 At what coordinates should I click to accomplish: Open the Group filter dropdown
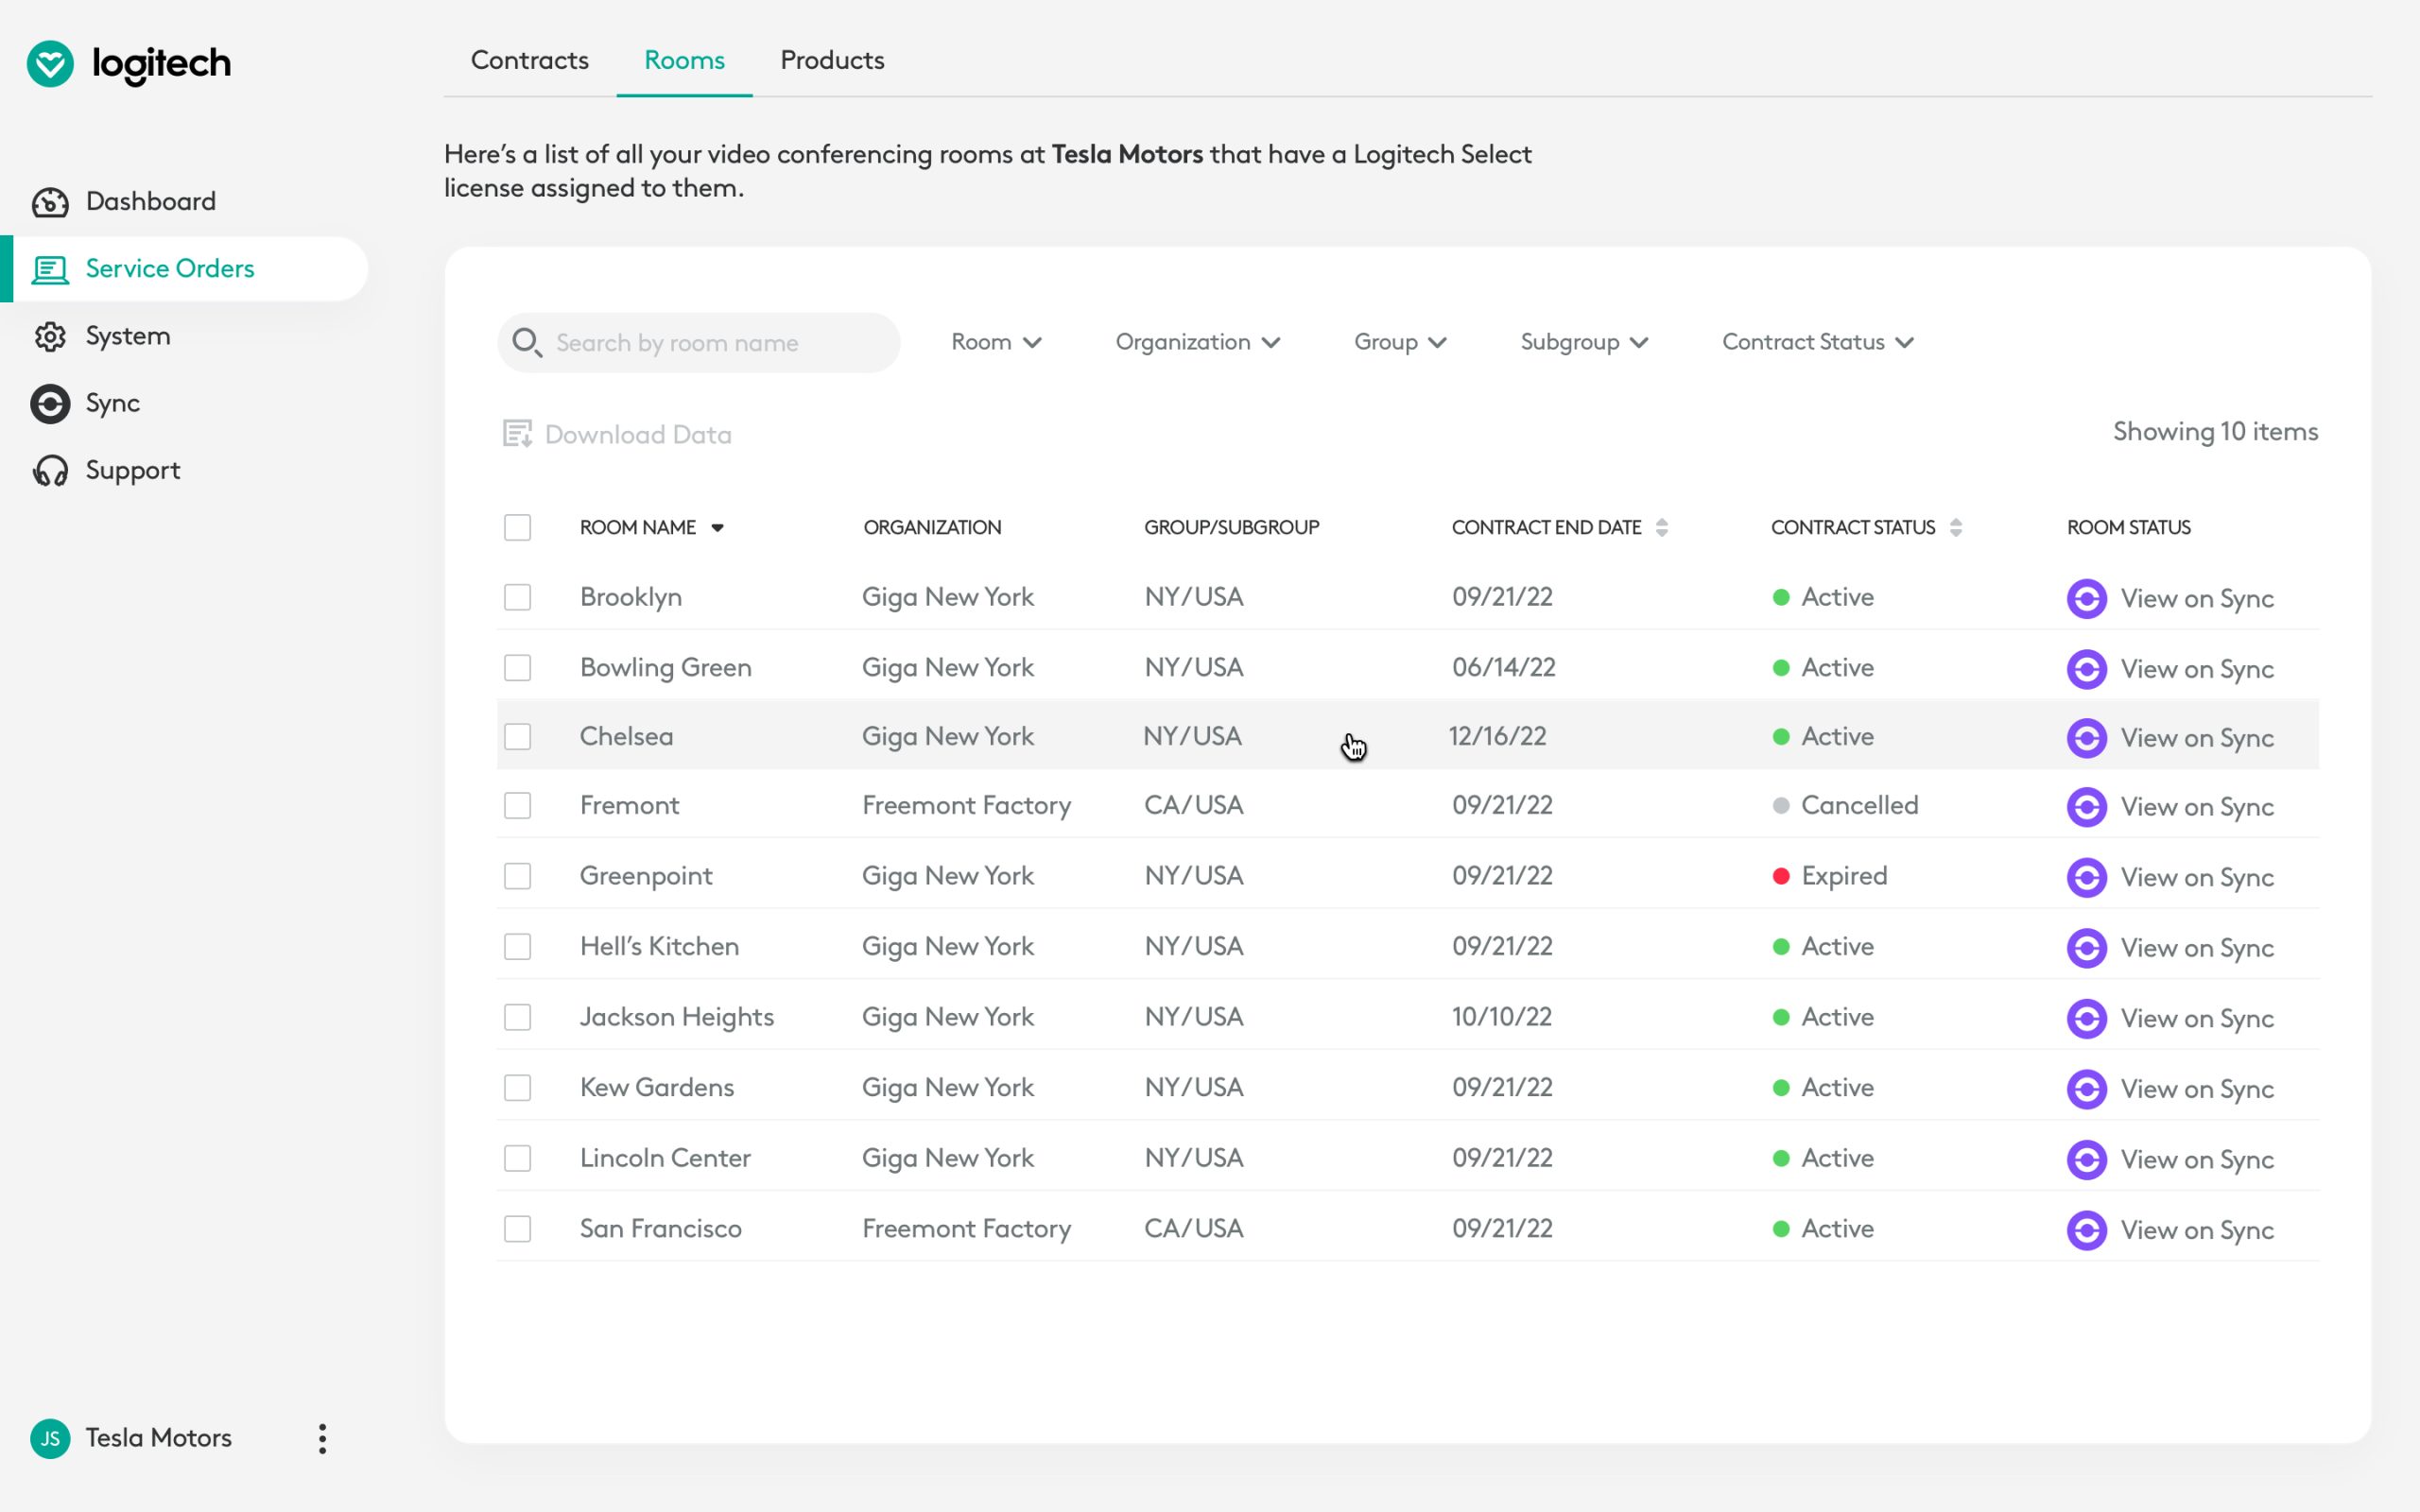1400,342
